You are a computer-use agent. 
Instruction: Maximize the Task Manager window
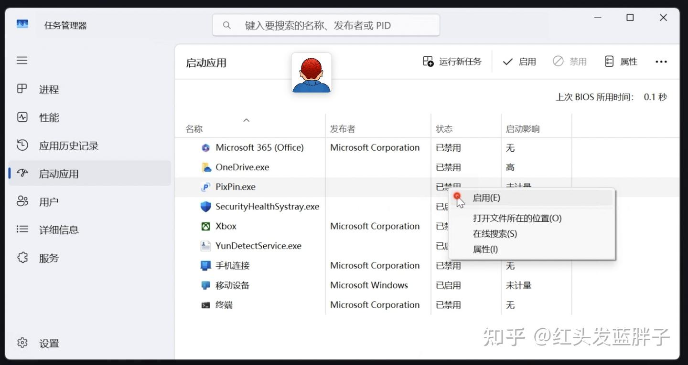[x=630, y=18]
